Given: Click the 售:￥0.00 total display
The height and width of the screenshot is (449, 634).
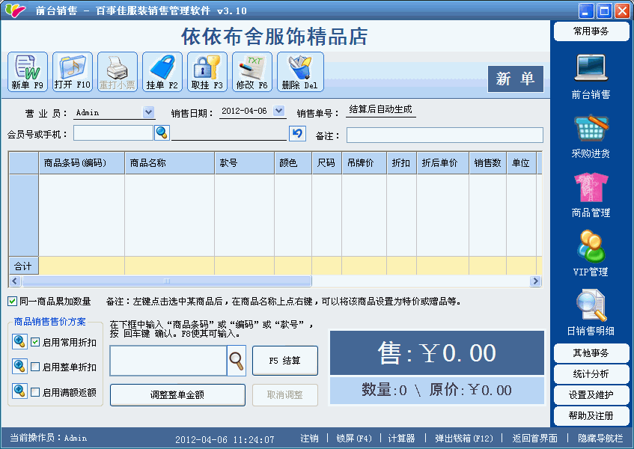Looking at the screenshot, I should (x=437, y=352).
